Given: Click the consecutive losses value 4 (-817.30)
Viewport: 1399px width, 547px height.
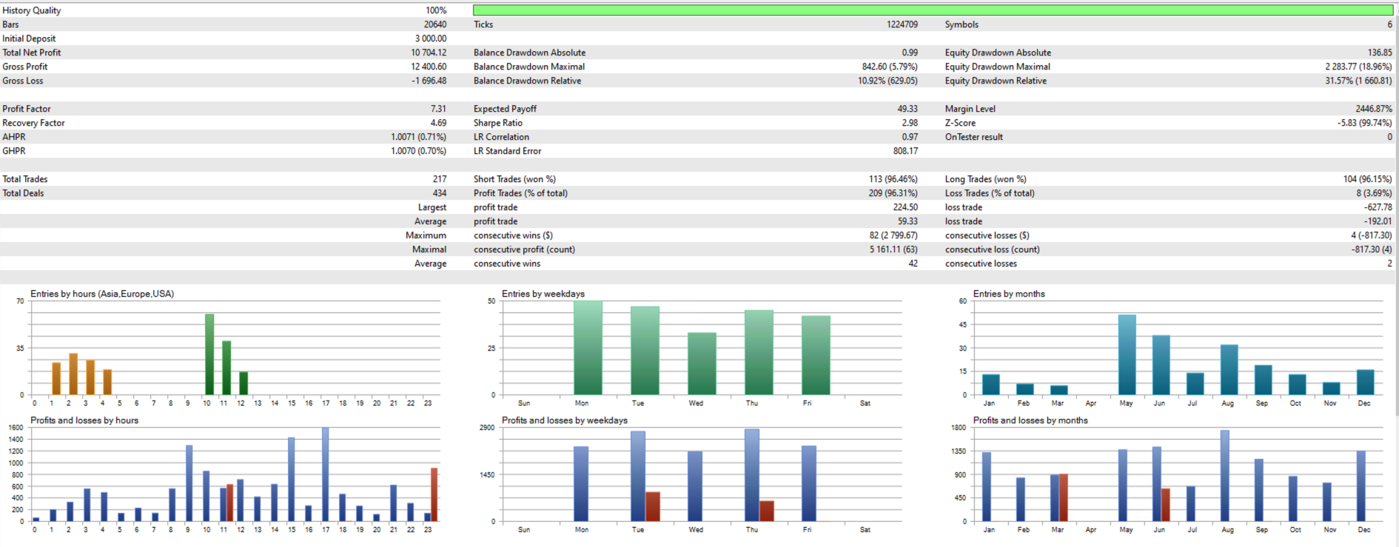Looking at the screenshot, I should click(1372, 235).
